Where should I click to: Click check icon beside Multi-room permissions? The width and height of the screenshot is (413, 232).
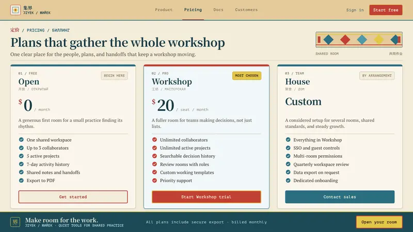[288, 156]
